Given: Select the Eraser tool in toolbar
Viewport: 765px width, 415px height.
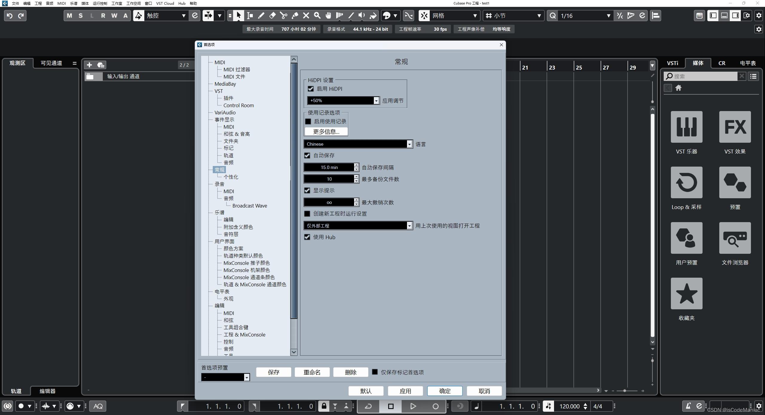Looking at the screenshot, I should tap(272, 16).
